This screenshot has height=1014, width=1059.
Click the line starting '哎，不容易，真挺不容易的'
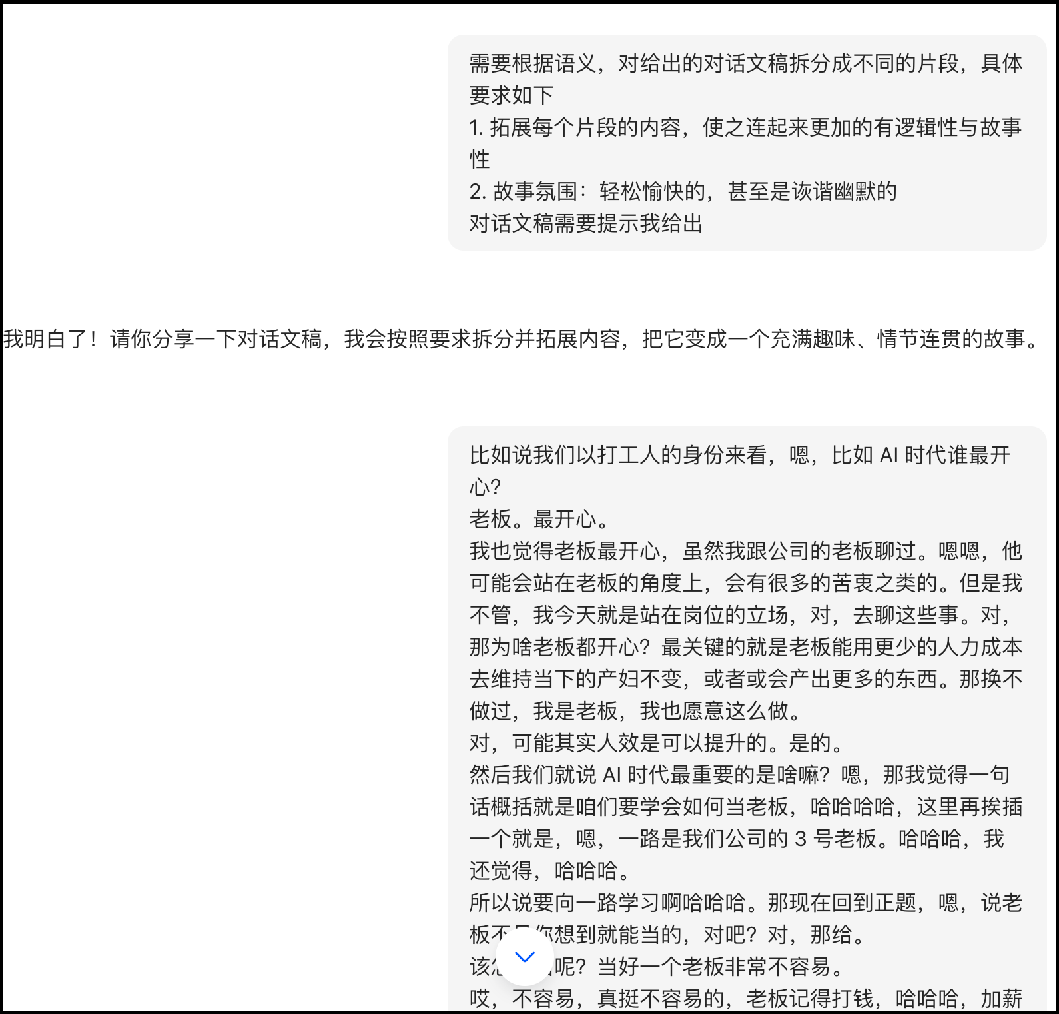click(x=745, y=999)
